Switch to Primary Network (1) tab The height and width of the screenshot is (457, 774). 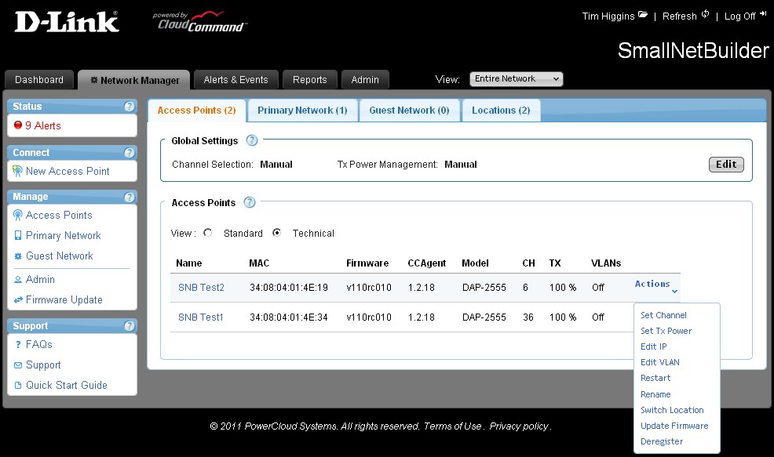302,111
